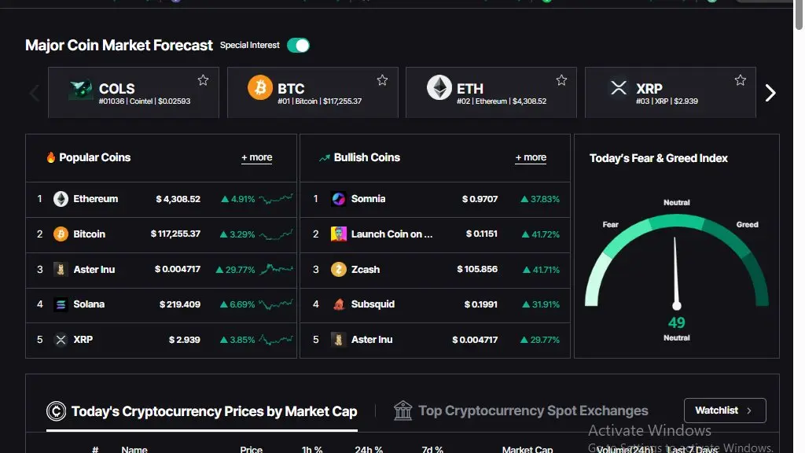Click the Solana icon in Popular Coins
The width and height of the screenshot is (805, 453).
pyautogui.click(x=61, y=304)
